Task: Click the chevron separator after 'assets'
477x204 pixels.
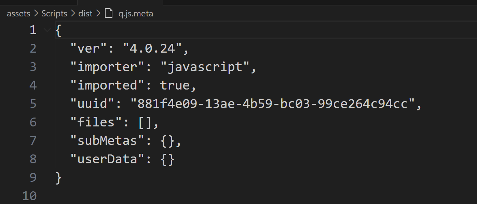Action: (36, 14)
